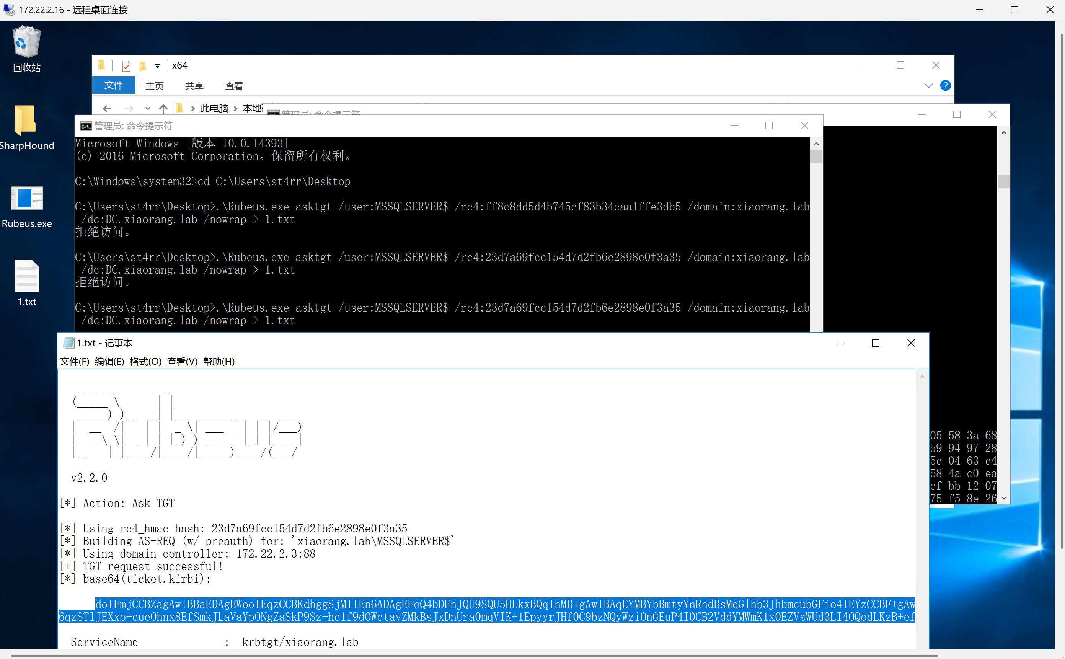Click Notepad scrollbar up arrow

tap(921, 377)
